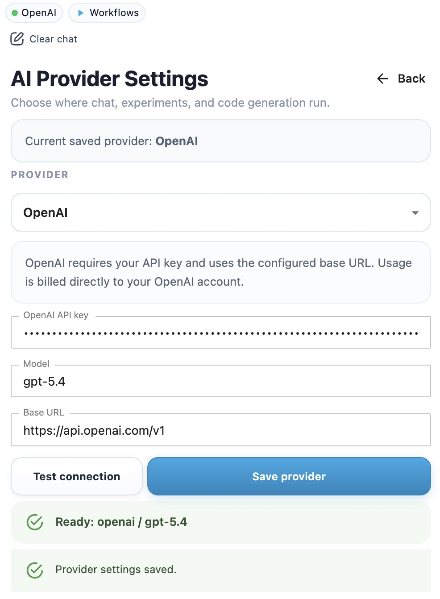Viewport: 440px width, 599px height.
Task: Click the checkmark icon on Provider settings saved
Action: [x=34, y=570]
